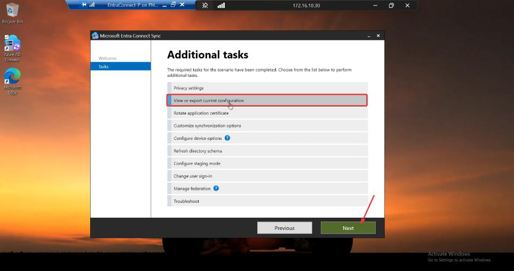Image resolution: width=514 pixels, height=271 pixels.
Task: Open Microsoft Edge desktop shortcut
Action: pos(12,81)
